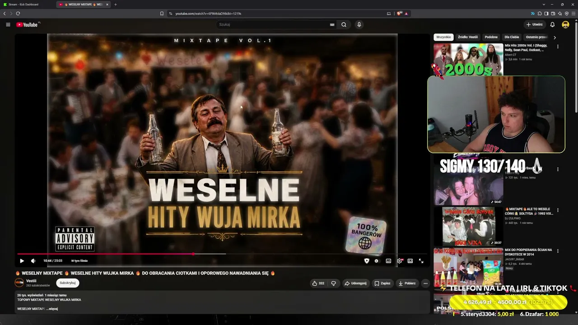
Task: Open the YouTube guide hamburger menu
Action: pyautogui.click(x=8, y=24)
